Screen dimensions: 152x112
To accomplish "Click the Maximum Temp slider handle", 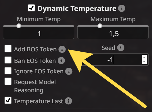I will [100, 26].
